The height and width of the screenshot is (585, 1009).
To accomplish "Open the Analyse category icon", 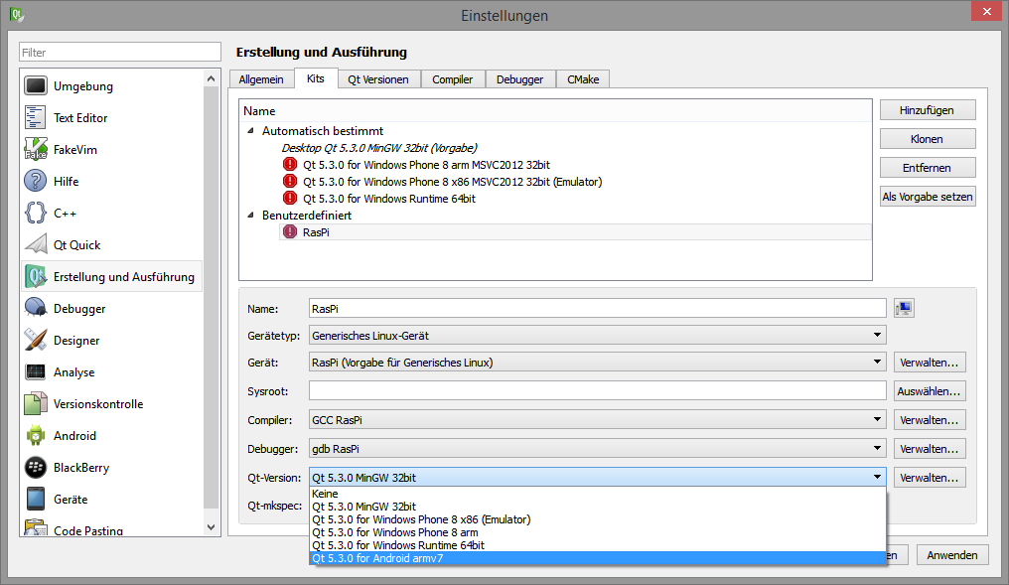I will (36, 371).
